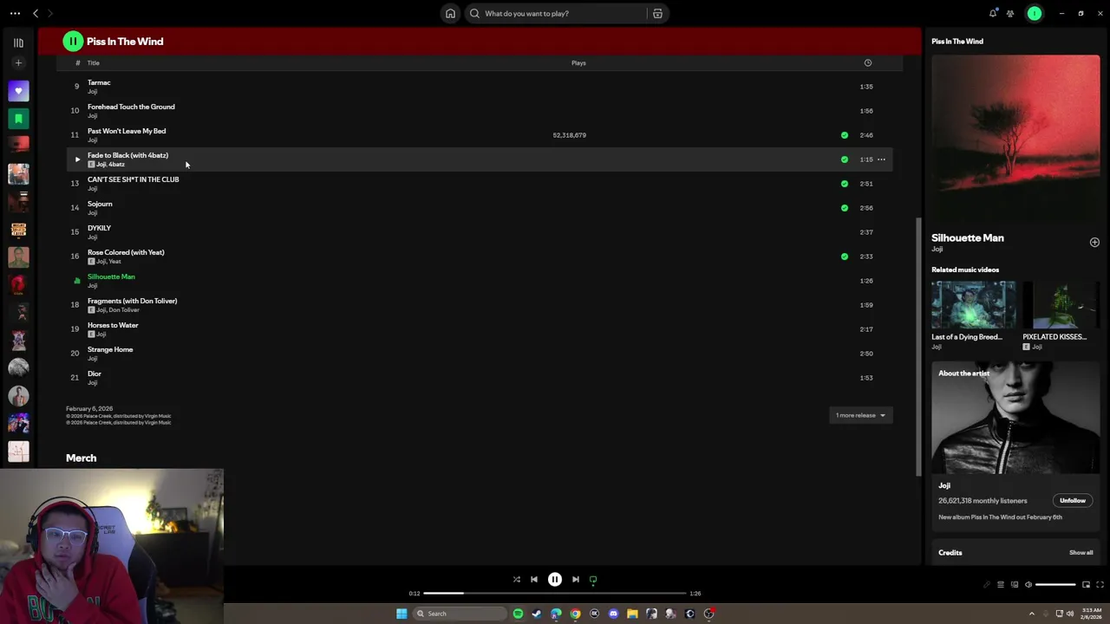Open artist link '4batz' under Fade to Black

click(x=117, y=164)
